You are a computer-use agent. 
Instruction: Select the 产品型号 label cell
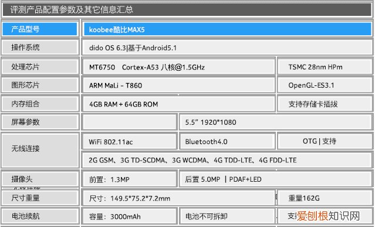point(40,29)
